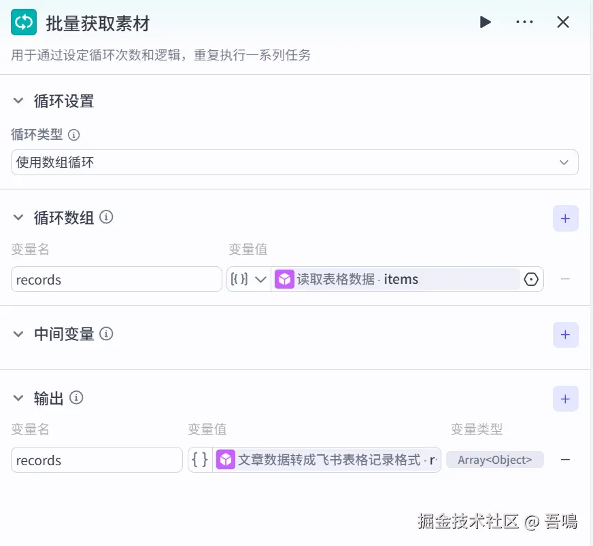
Task: Run the 批量获取素材 loop node
Action: [486, 22]
